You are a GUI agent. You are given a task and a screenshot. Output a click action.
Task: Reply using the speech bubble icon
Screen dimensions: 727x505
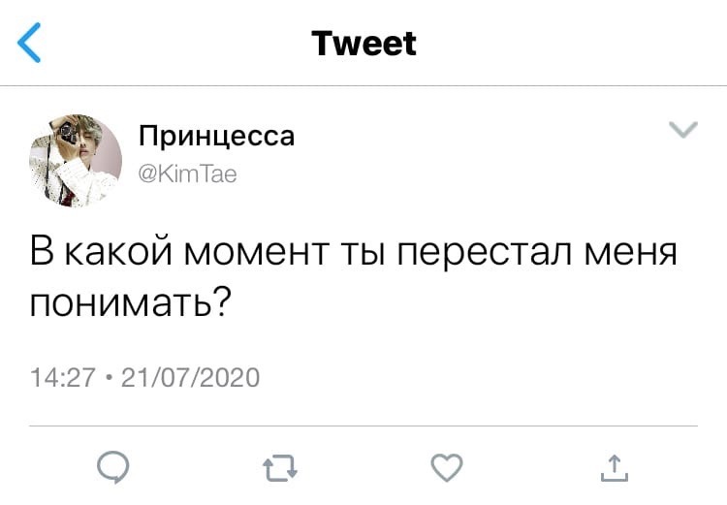(x=113, y=467)
